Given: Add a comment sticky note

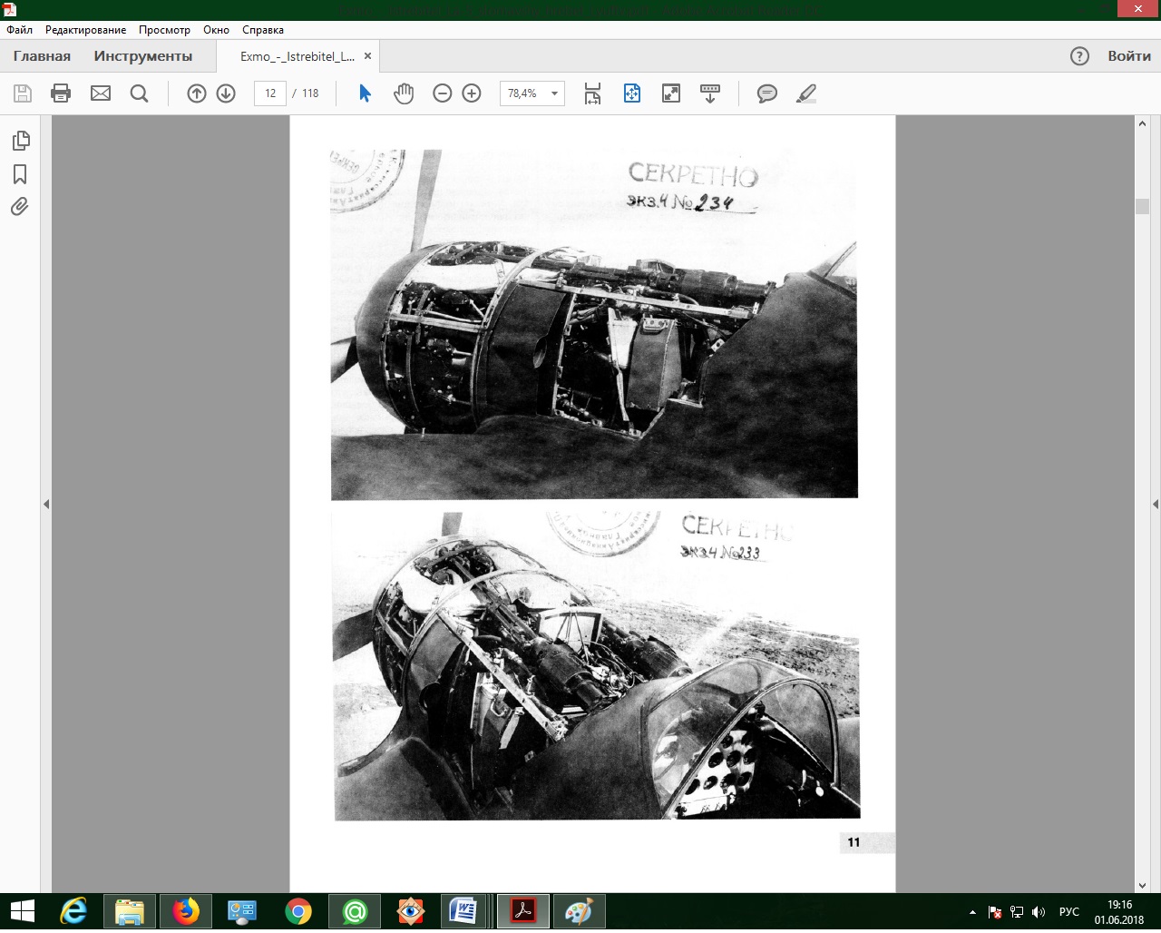Looking at the screenshot, I should point(767,93).
